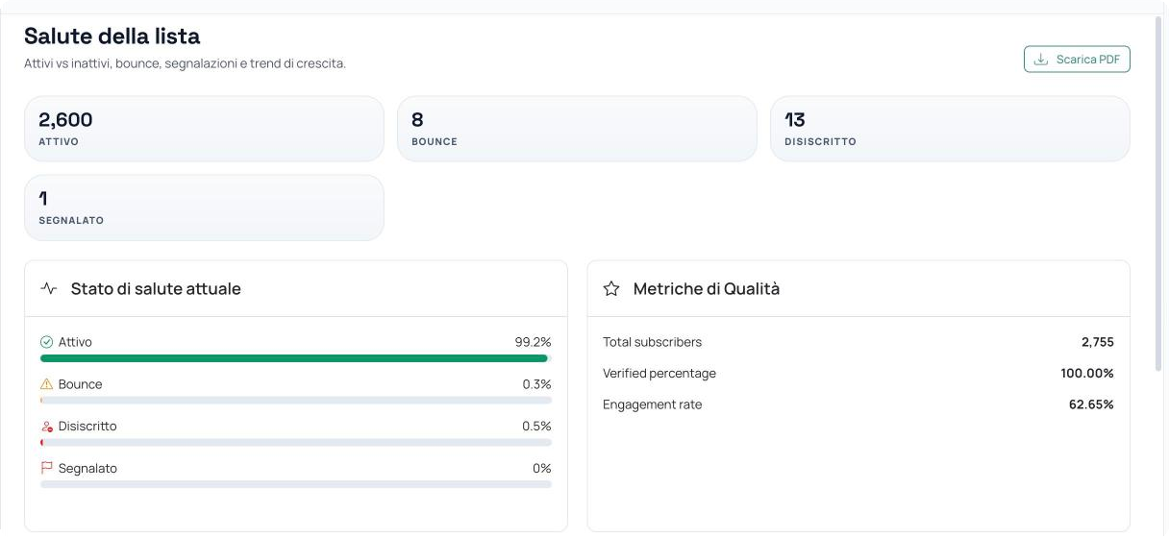The height and width of the screenshot is (538, 1169).
Task: Click the warning triangle icon next to Bounce
Action: click(46, 384)
